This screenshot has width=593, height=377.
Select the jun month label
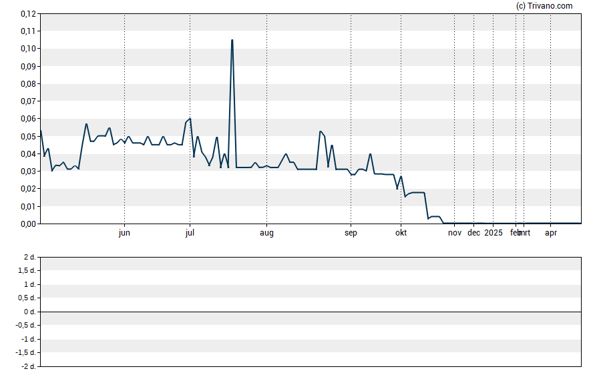[124, 233]
